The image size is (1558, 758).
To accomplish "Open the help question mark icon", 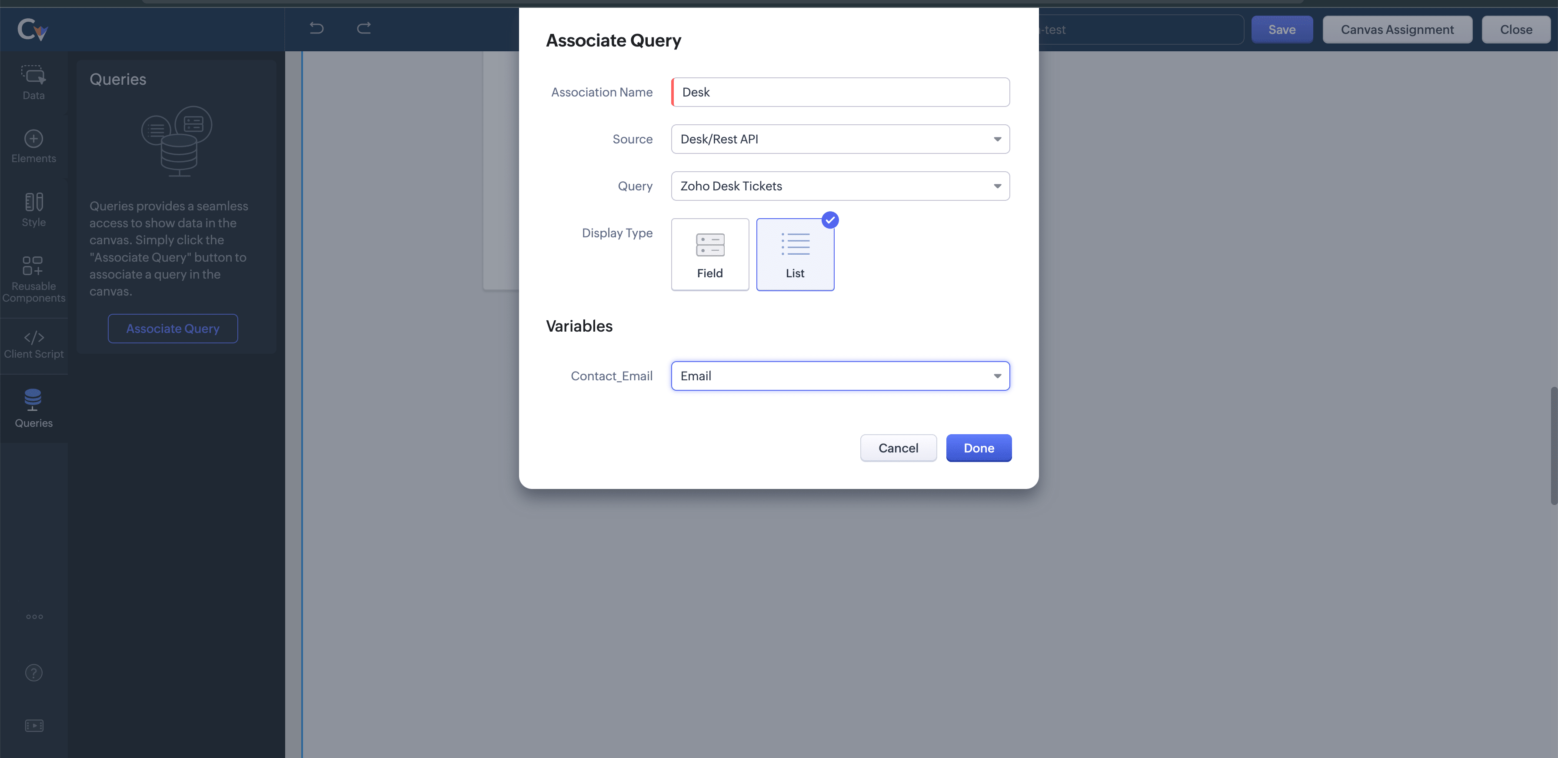I will point(34,672).
